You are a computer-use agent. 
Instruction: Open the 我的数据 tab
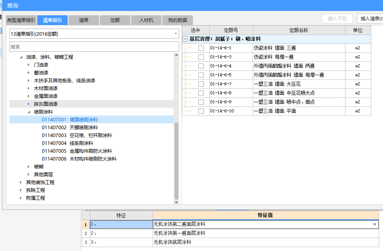click(x=177, y=20)
